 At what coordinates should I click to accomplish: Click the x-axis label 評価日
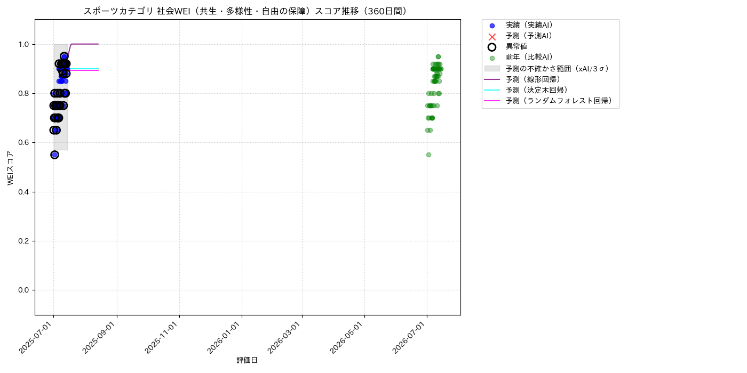pos(247,361)
